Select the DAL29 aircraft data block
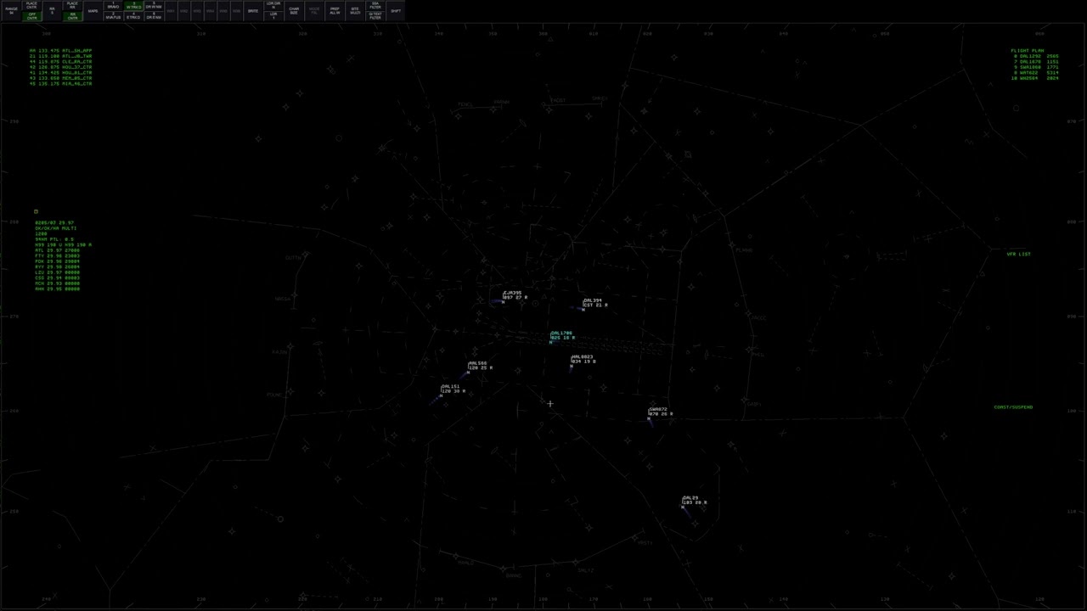The width and height of the screenshot is (1087, 611). 694,500
